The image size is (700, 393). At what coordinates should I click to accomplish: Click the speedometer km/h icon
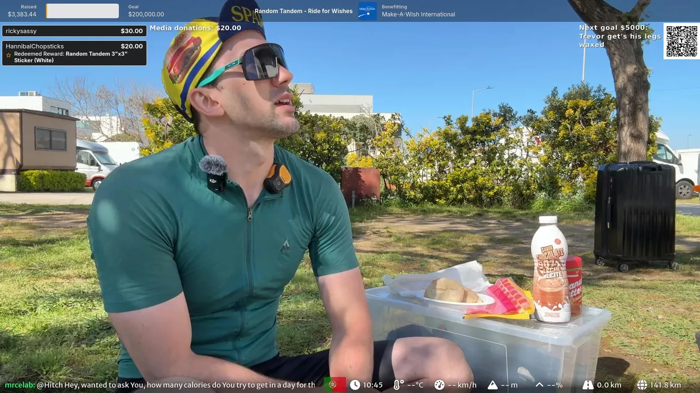click(x=439, y=385)
